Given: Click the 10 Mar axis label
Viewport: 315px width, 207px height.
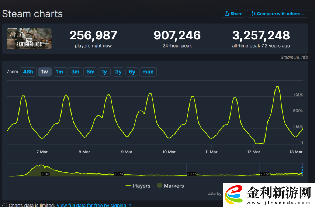Looking at the screenshot, I should pos(169,152).
